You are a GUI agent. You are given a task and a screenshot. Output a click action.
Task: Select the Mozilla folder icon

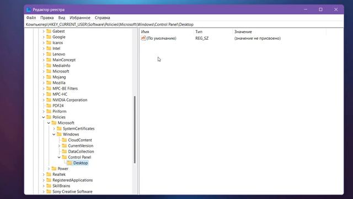click(49, 82)
